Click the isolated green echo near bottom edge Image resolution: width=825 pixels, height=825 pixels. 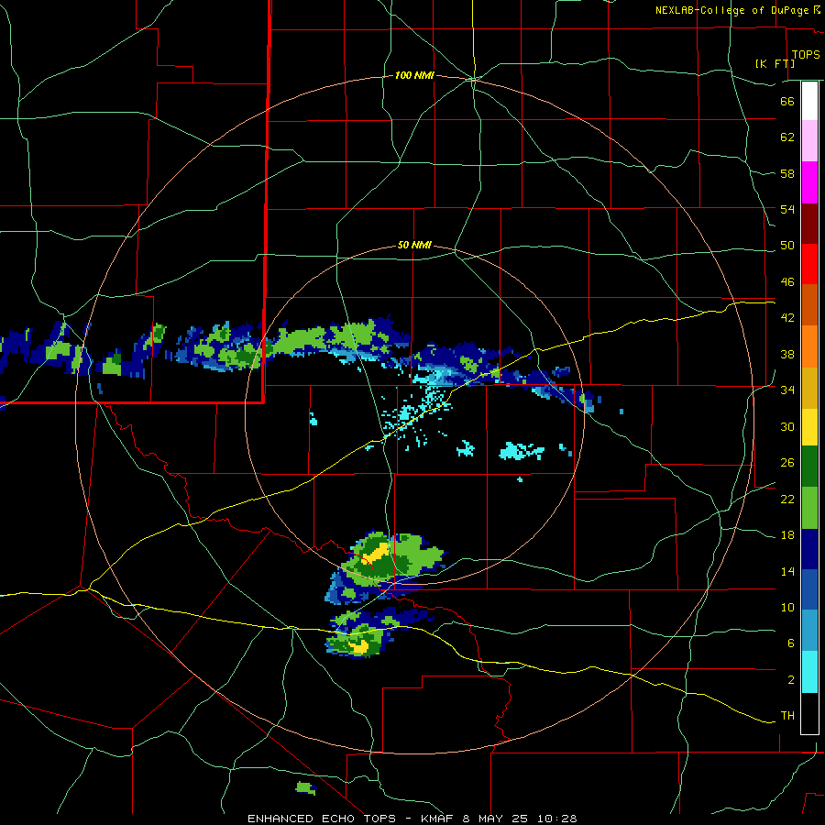(x=305, y=787)
